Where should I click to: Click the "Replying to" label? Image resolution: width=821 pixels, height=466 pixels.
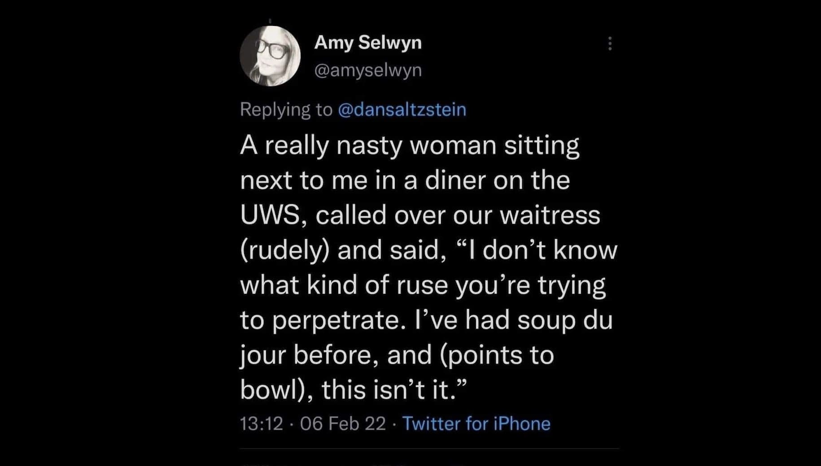point(286,110)
